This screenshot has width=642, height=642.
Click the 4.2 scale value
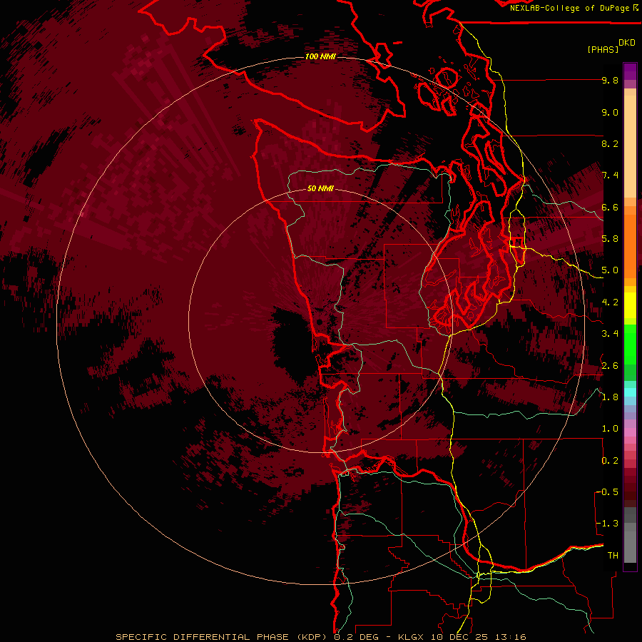[x=610, y=302]
